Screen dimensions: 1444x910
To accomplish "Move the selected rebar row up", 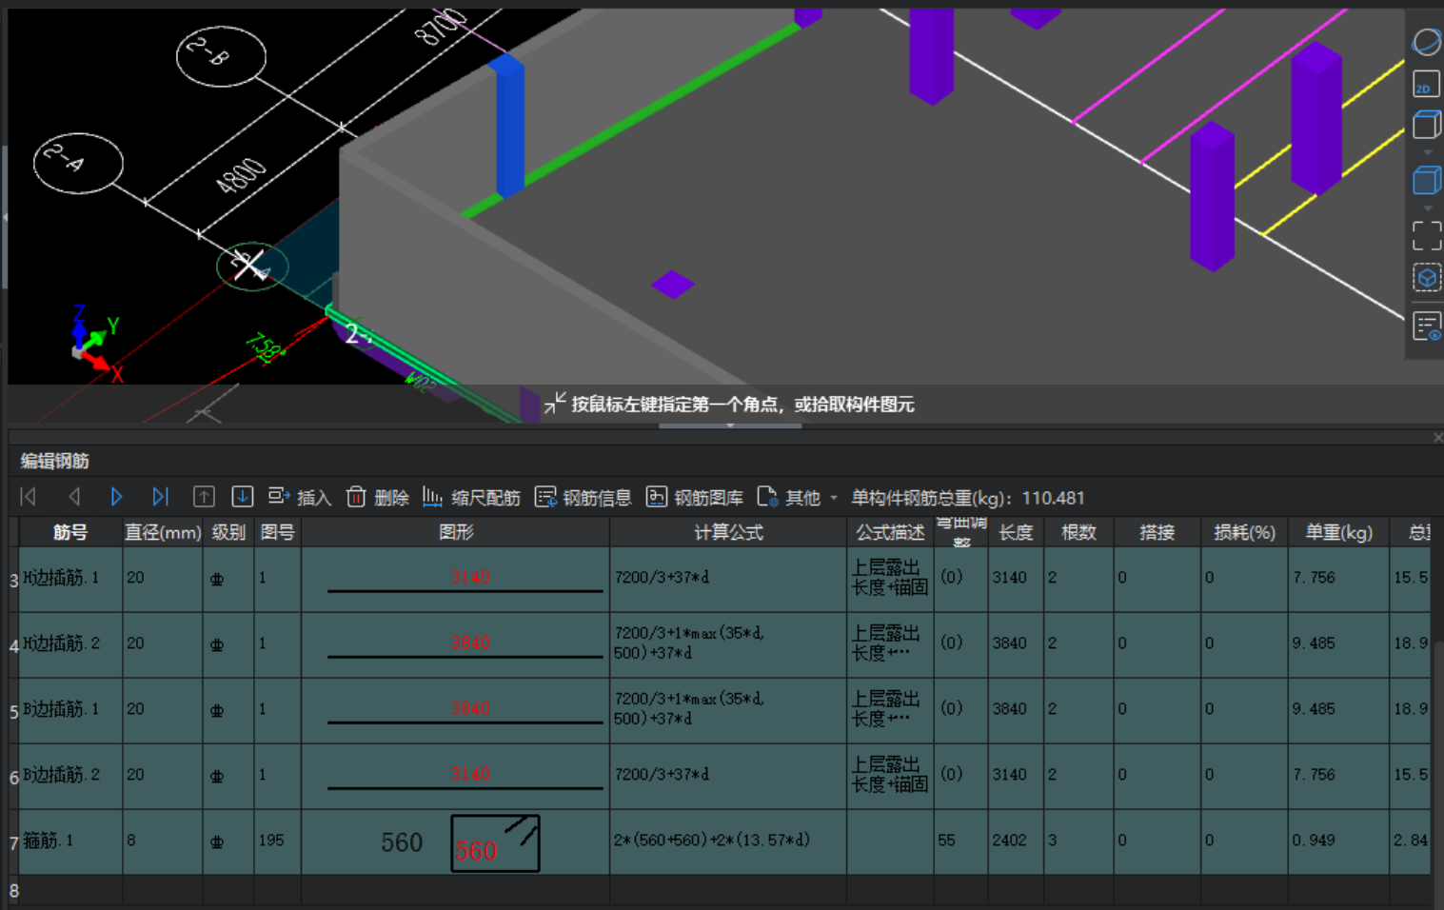I will pyautogui.click(x=204, y=497).
